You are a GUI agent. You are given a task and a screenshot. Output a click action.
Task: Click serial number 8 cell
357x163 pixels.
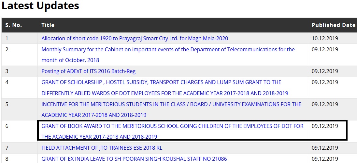click(x=7, y=159)
